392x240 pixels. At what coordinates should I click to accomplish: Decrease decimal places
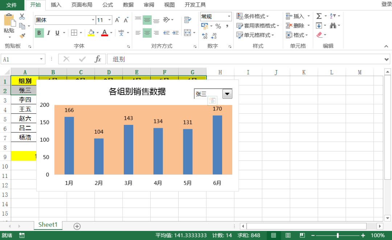pyautogui.click(x=214, y=36)
